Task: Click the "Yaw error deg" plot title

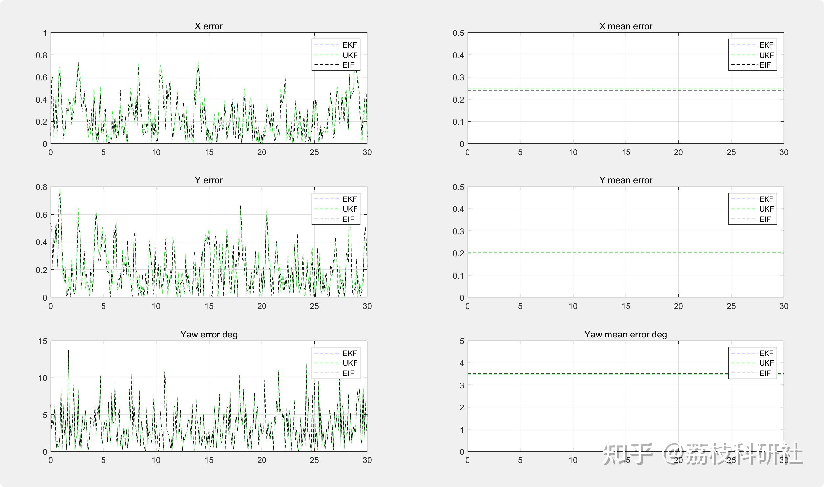Action: [209, 335]
